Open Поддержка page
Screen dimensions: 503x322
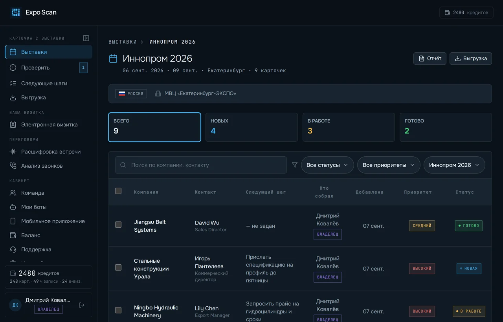click(49, 249)
